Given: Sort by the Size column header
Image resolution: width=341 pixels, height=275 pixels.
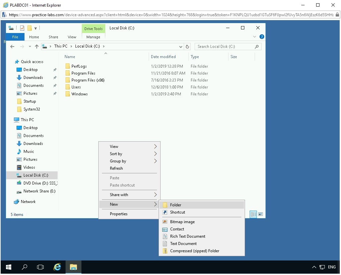Looking at the screenshot, I should (233, 56).
